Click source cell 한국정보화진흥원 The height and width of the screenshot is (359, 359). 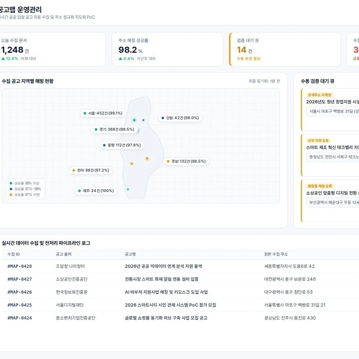(72, 292)
